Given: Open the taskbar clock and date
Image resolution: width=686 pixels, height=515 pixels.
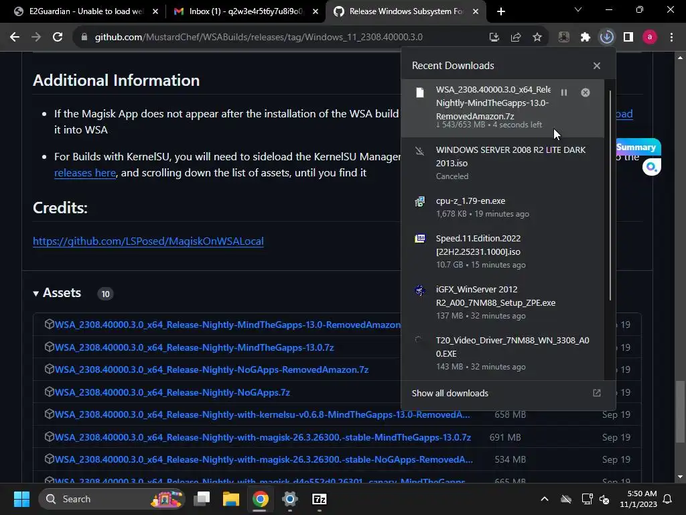Looking at the screenshot, I should [x=638, y=499].
